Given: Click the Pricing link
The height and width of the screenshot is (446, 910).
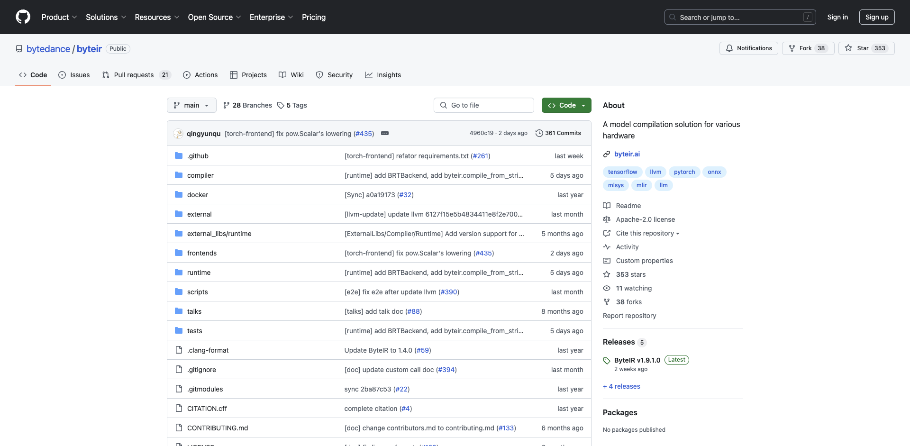Looking at the screenshot, I should pyautogui.click(x=314, y=17).
